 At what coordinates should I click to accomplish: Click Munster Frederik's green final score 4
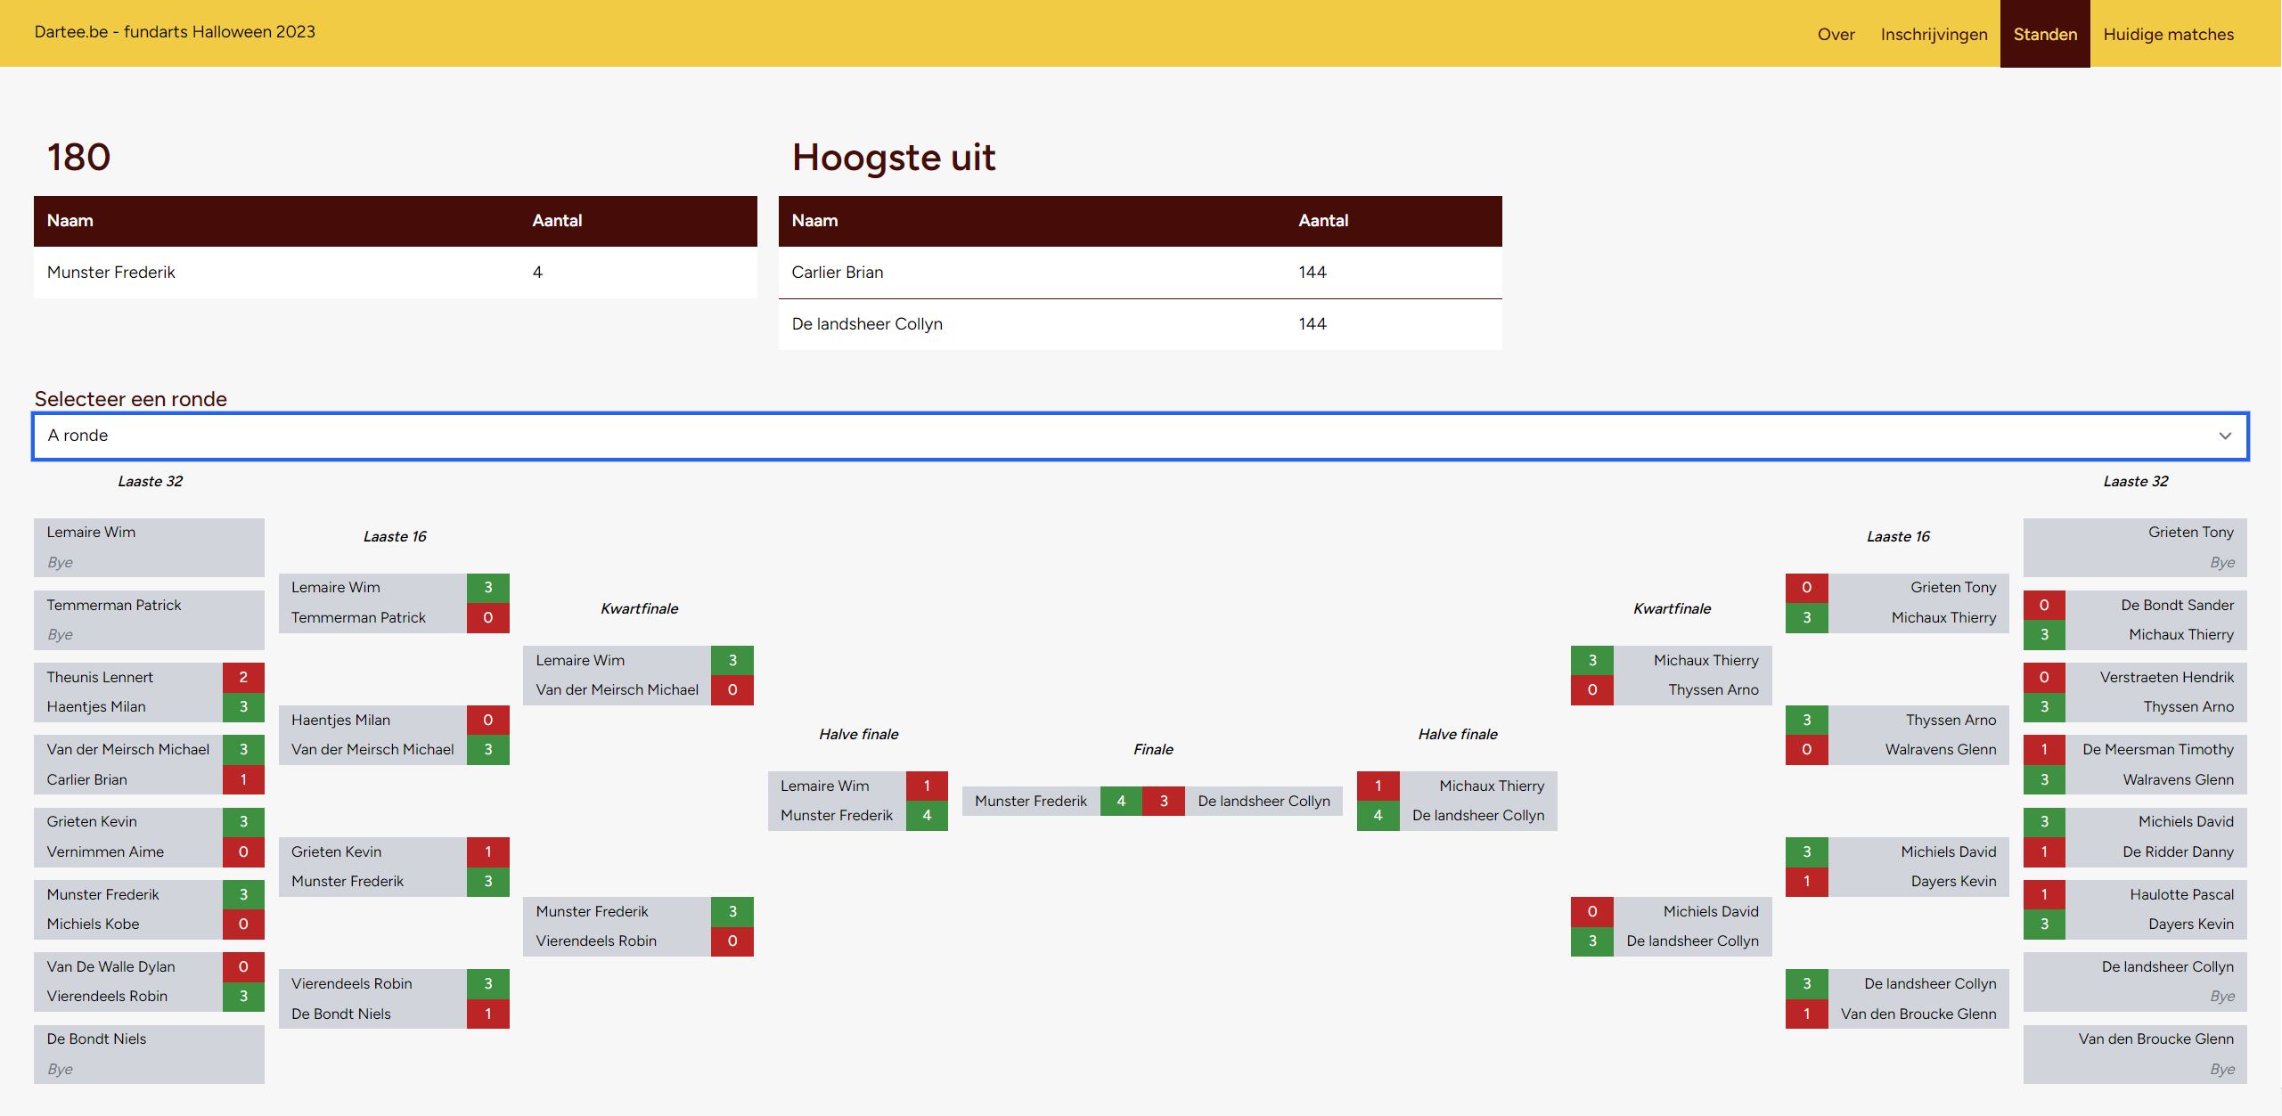coord(1121,801)
